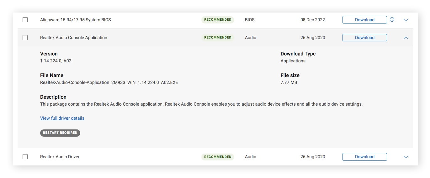Click RECOMMENDED badge for Realtek Audio Driver
This screenshot has width=430, height=178.
pos(218,157)
